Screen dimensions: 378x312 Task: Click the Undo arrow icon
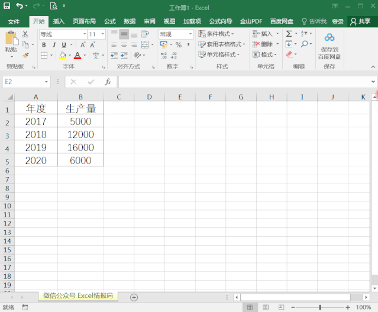tap(20, 5)
